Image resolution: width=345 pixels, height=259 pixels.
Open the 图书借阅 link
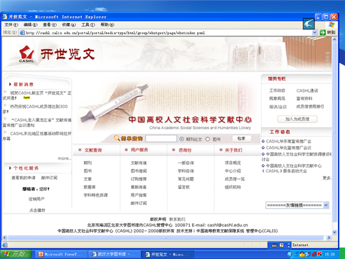click(x=139, y=171)
